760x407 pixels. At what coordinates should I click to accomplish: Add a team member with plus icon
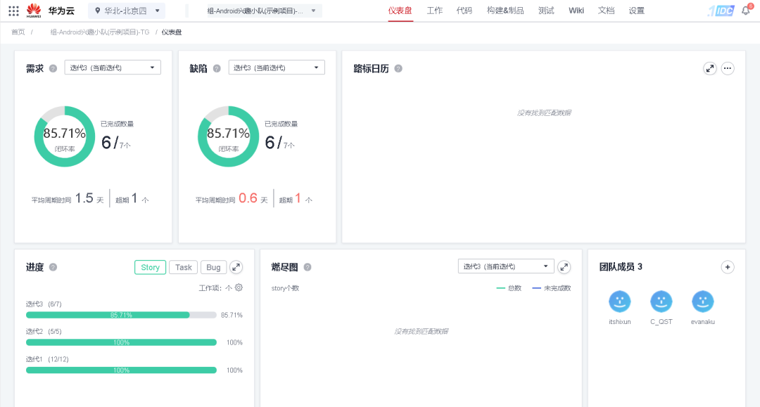point(728,266)
